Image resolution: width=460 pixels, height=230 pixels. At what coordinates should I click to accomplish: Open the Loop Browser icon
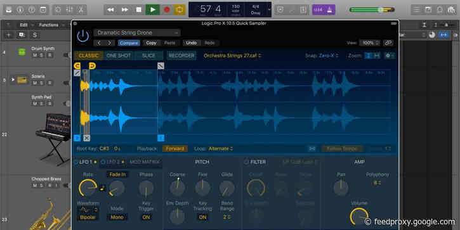pos(440,10)
